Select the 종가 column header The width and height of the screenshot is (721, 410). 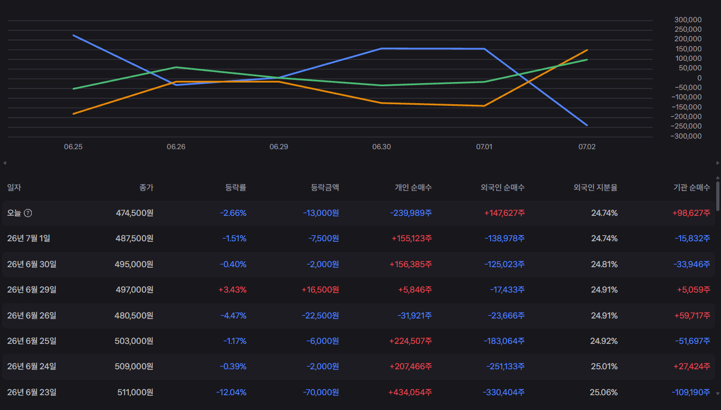146,187
